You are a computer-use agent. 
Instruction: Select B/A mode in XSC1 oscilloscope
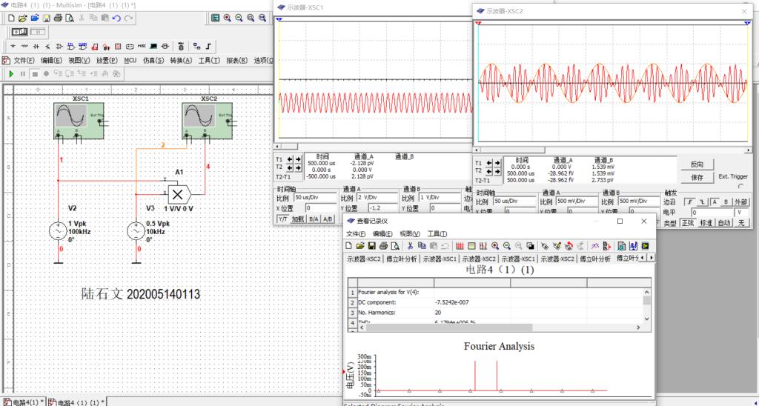[x=314, y=219]
